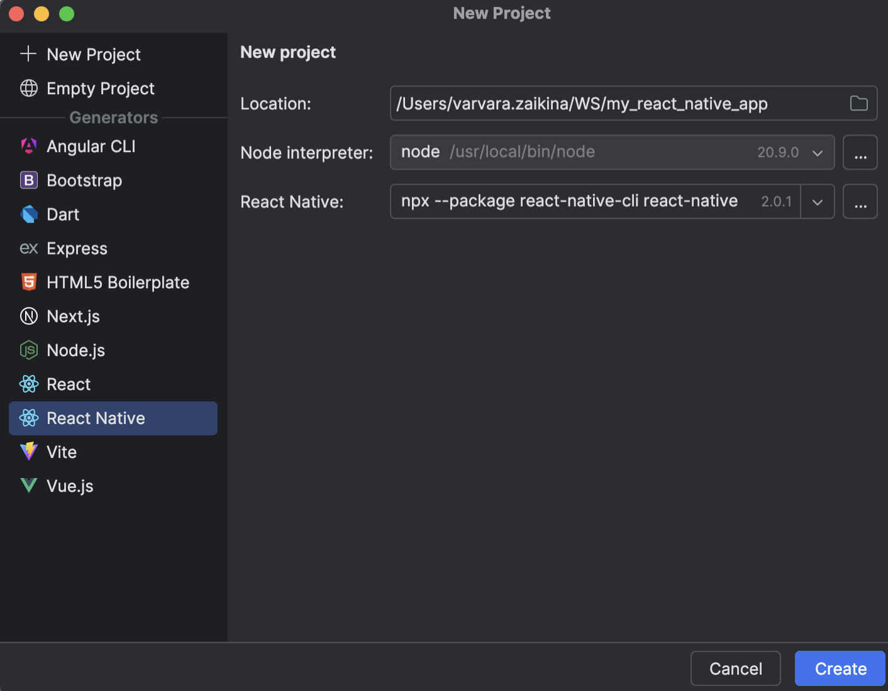This screenshot has width=888, height=691.
Task: Switch to the New Project entry
Action: tap(93, 55)
